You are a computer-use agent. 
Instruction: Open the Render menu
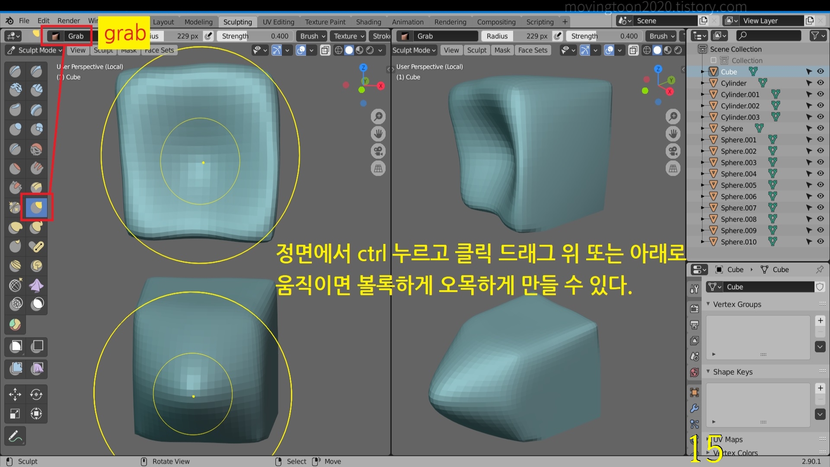(x=68, y=21)
